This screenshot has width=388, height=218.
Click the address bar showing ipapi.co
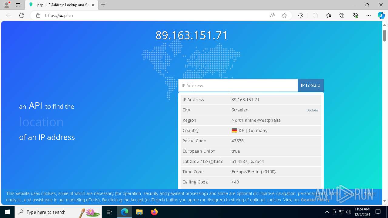pos(155,15)
